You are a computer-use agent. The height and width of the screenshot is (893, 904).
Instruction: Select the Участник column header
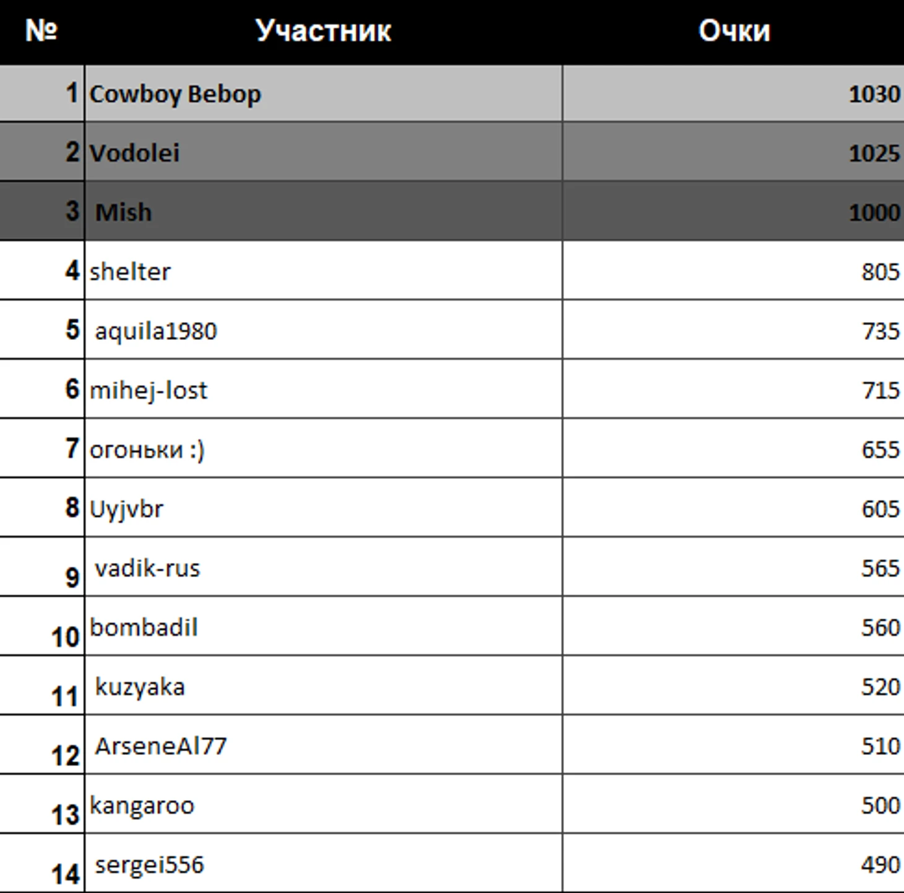point(323,31)
